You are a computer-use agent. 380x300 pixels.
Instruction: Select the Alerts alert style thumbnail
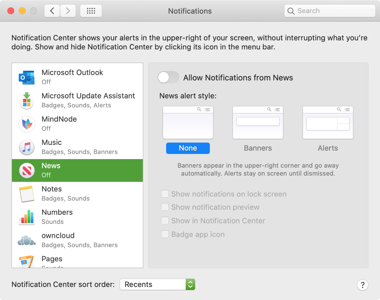(x=328, y=122)
